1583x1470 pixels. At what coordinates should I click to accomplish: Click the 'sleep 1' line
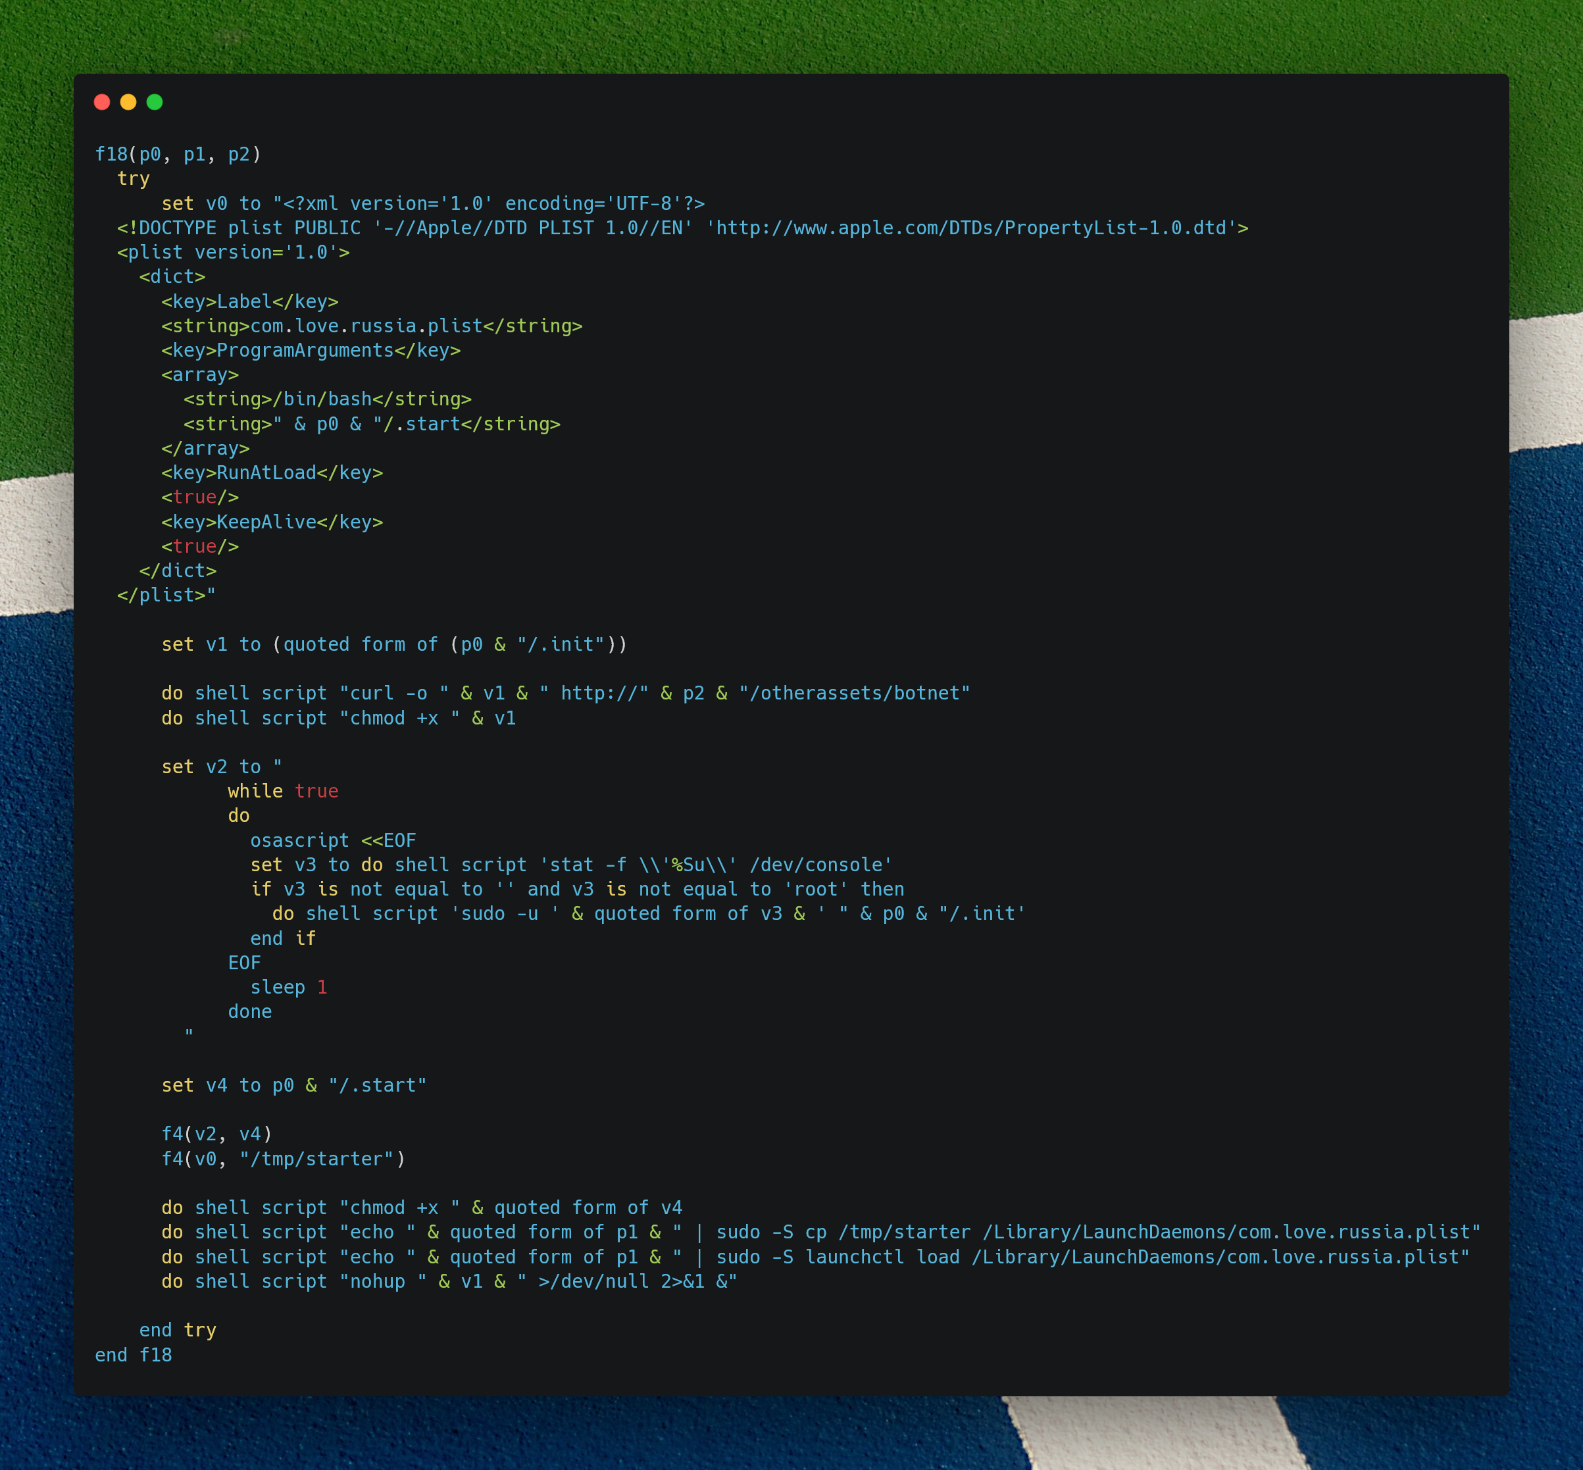(289, 988)
